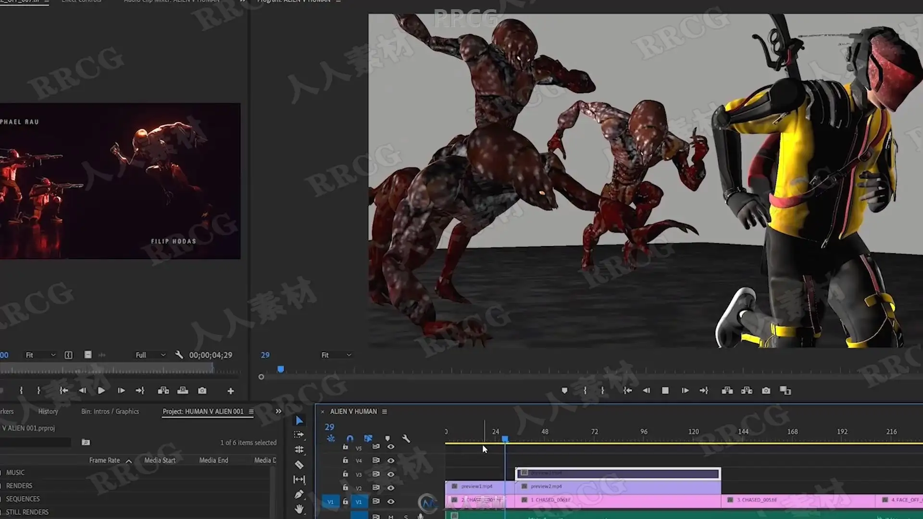Switch to History tab
This screenshot has height=519, width=923.
click(48, 411)
